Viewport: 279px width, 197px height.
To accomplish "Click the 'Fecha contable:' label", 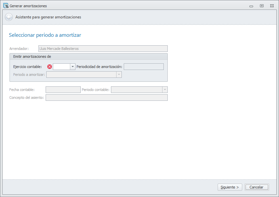I will coord(22,90).
